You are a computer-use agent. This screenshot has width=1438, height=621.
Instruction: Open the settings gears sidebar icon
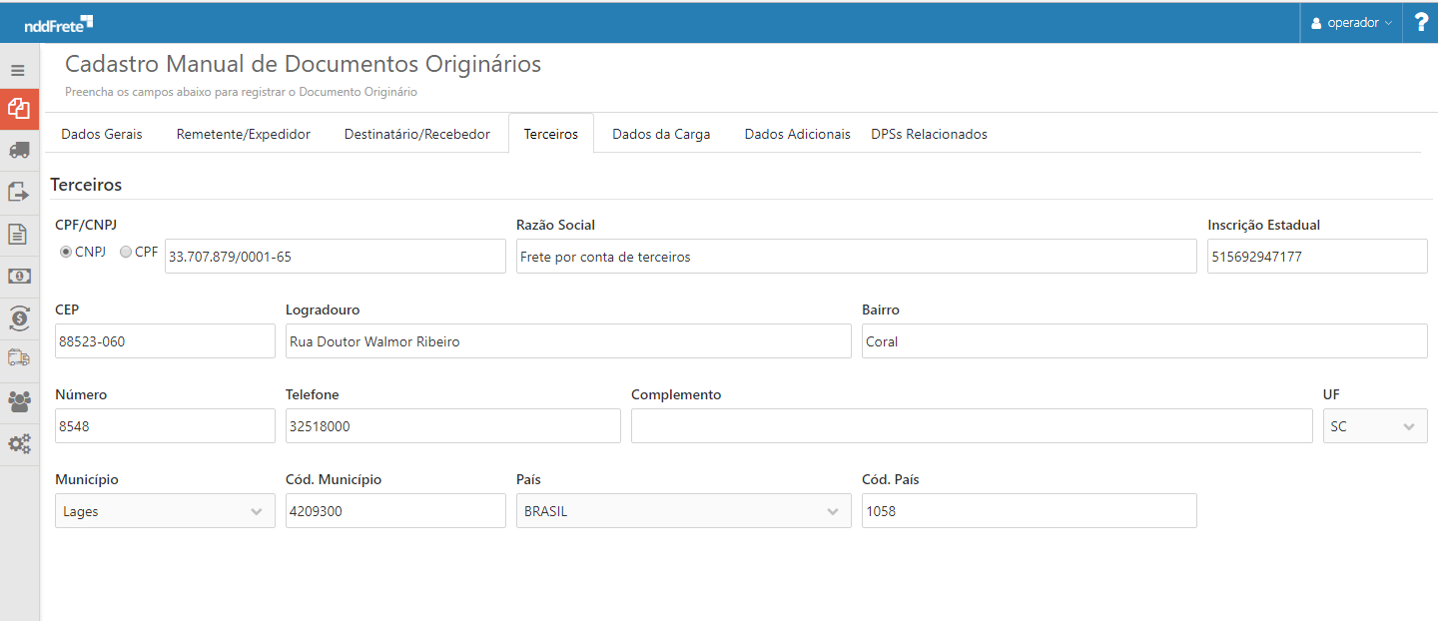19,443
